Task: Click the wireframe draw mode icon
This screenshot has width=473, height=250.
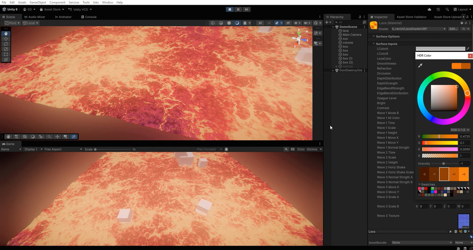Action: point(213,23)
